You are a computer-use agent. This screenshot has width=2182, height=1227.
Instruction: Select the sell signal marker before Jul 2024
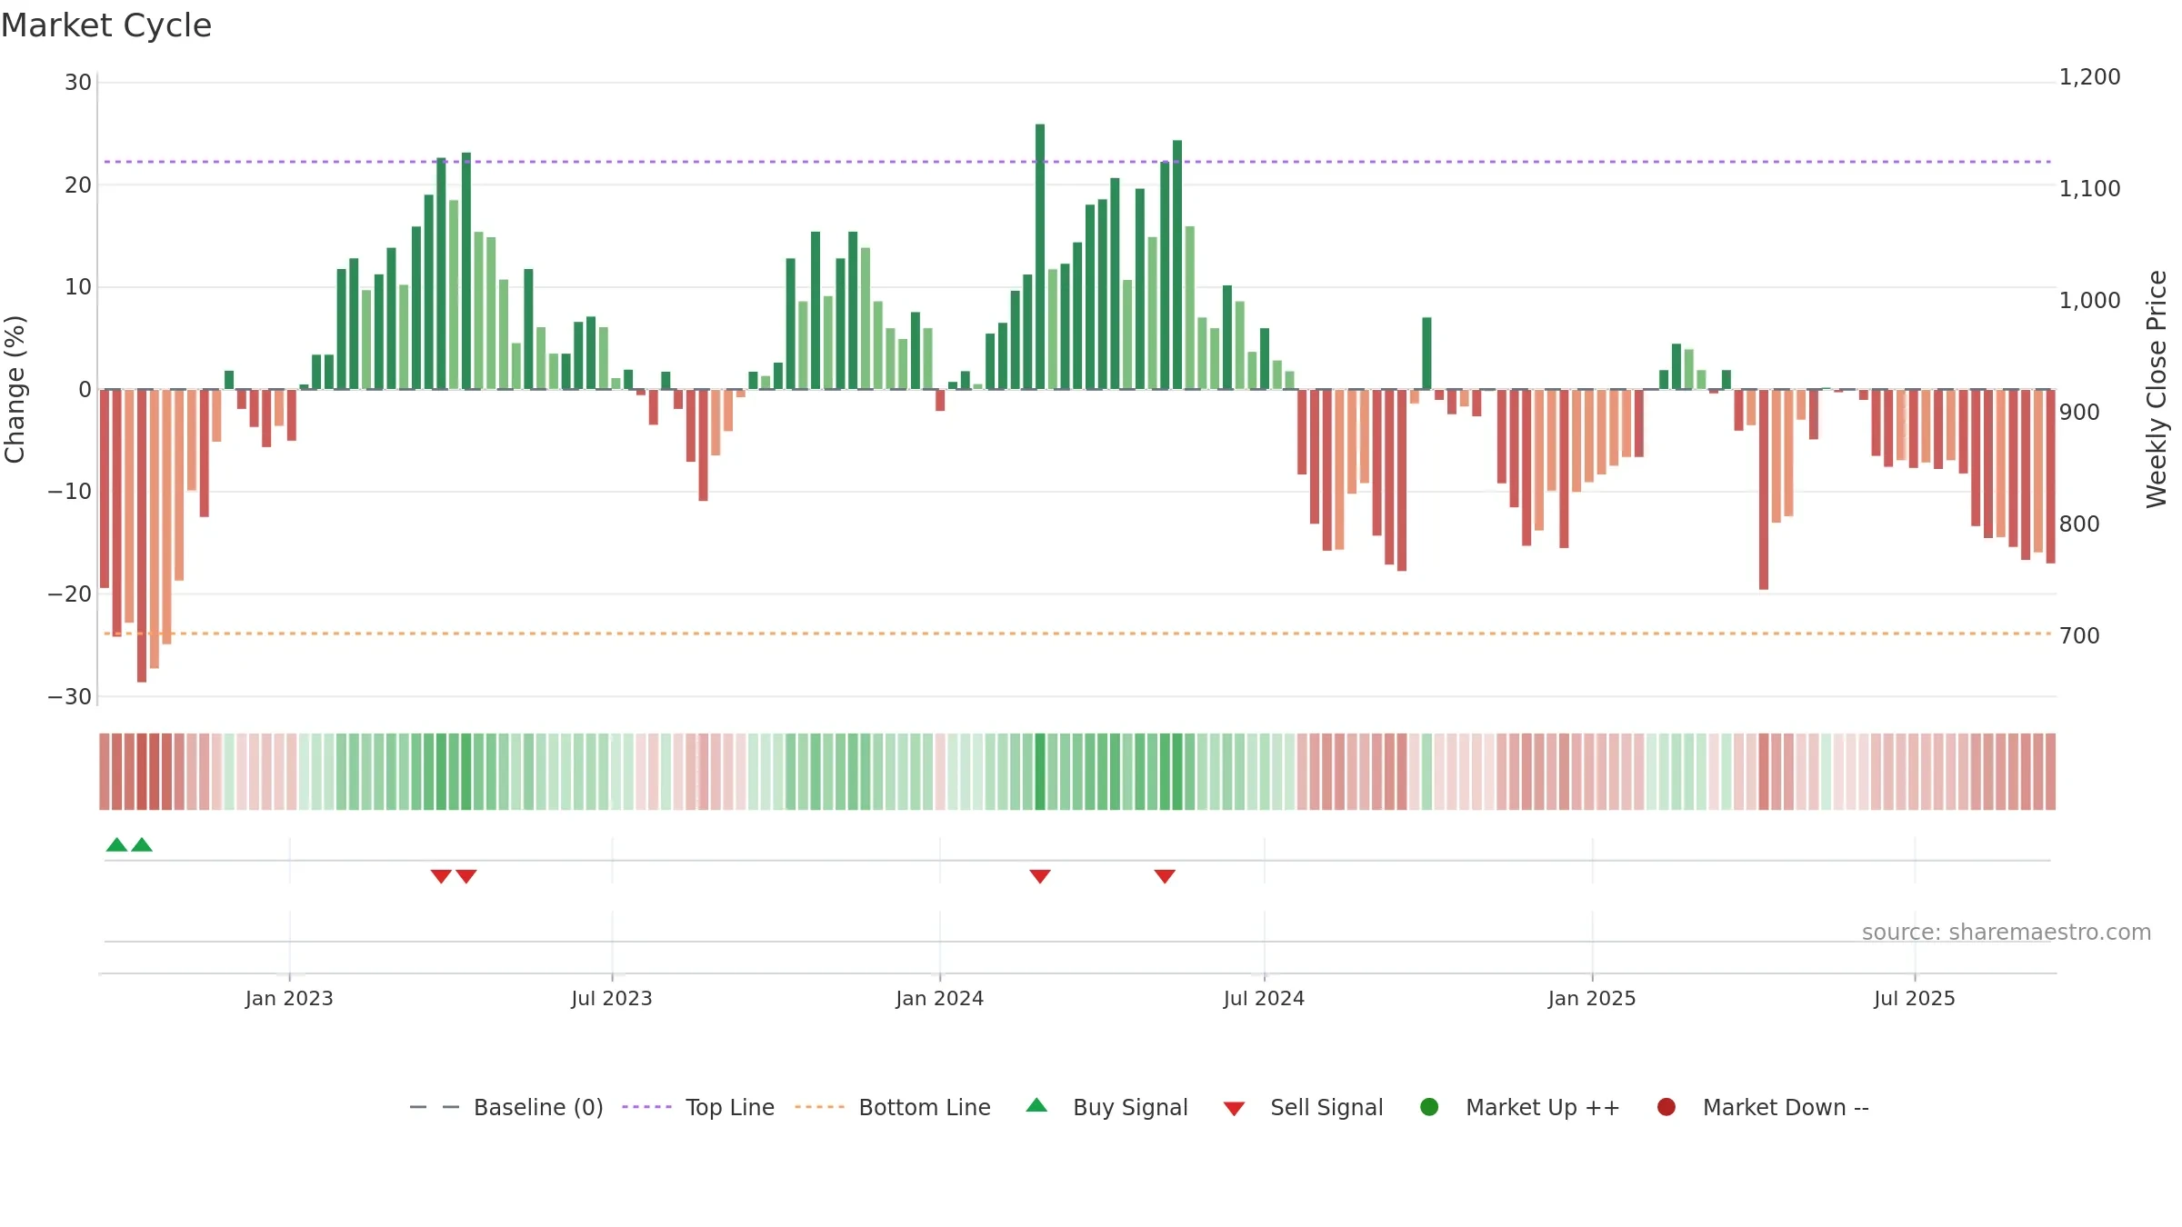[x=1165, y=876]
